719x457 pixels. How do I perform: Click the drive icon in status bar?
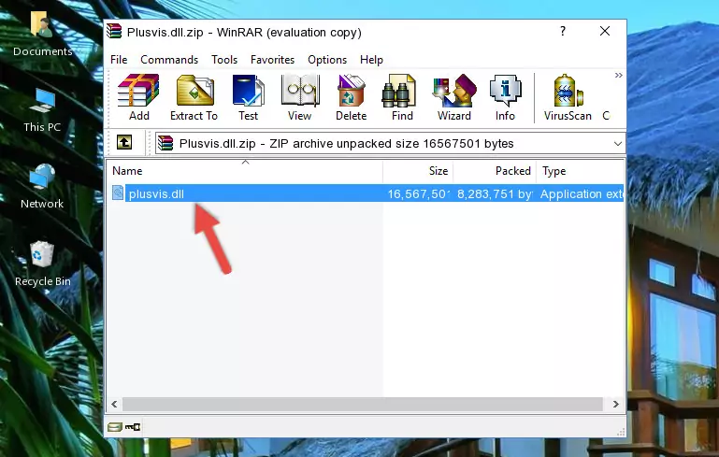[115, 427]
